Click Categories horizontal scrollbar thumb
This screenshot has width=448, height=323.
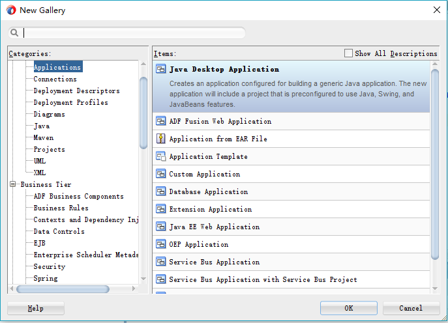63,289
